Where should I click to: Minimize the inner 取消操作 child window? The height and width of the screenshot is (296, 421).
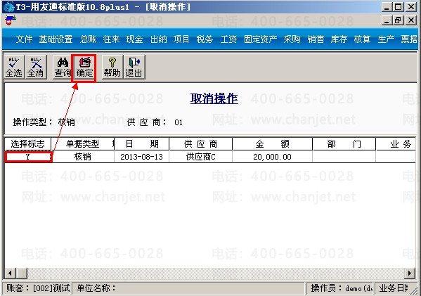pos(387,20)
